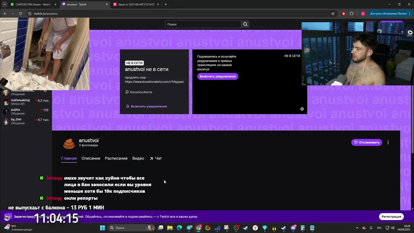Open File Explorer from the taskbar
The height and width of the screenshot is (233, 414).
[170, 228]
